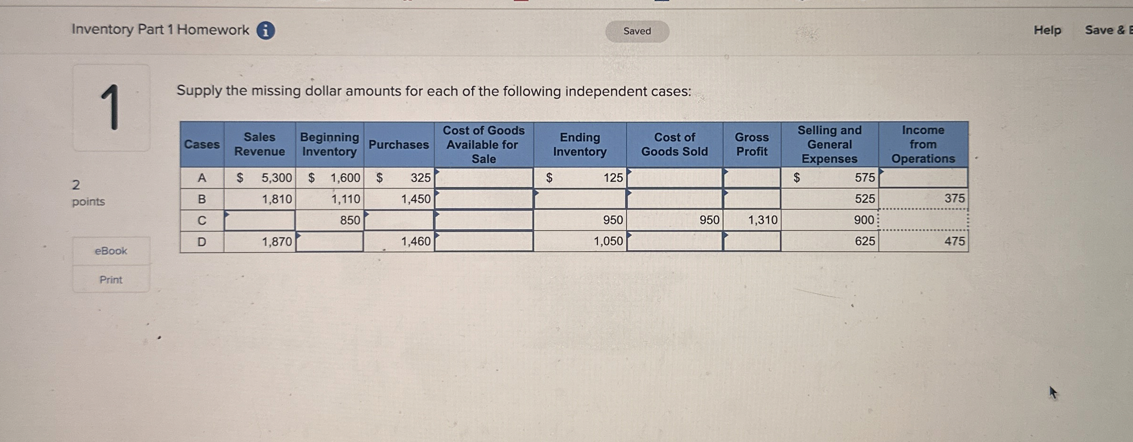The width and height of the screenshot is (1133, 442).
Task: Fill Cost of Goods Sold for Case A
Action: coord(675,178)
